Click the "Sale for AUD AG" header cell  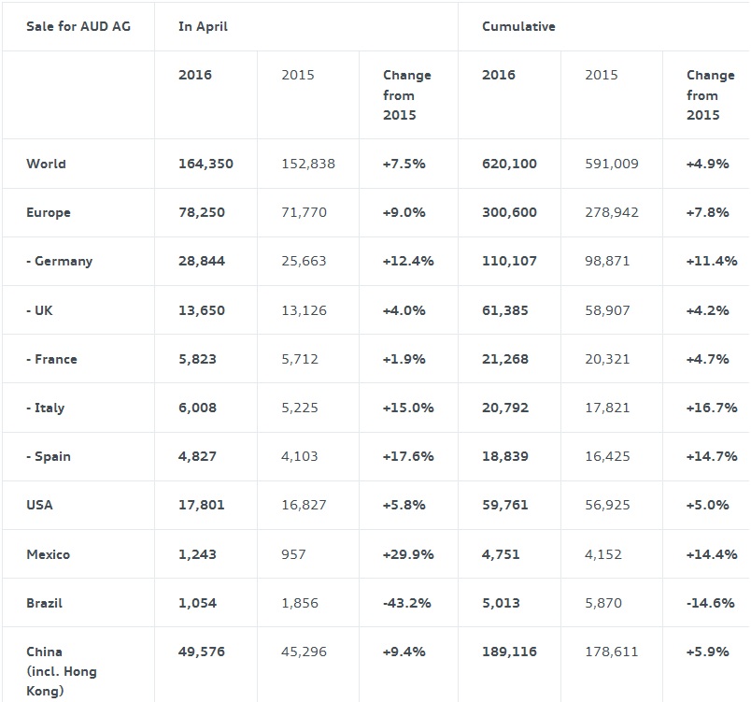(x=78, y=26)
